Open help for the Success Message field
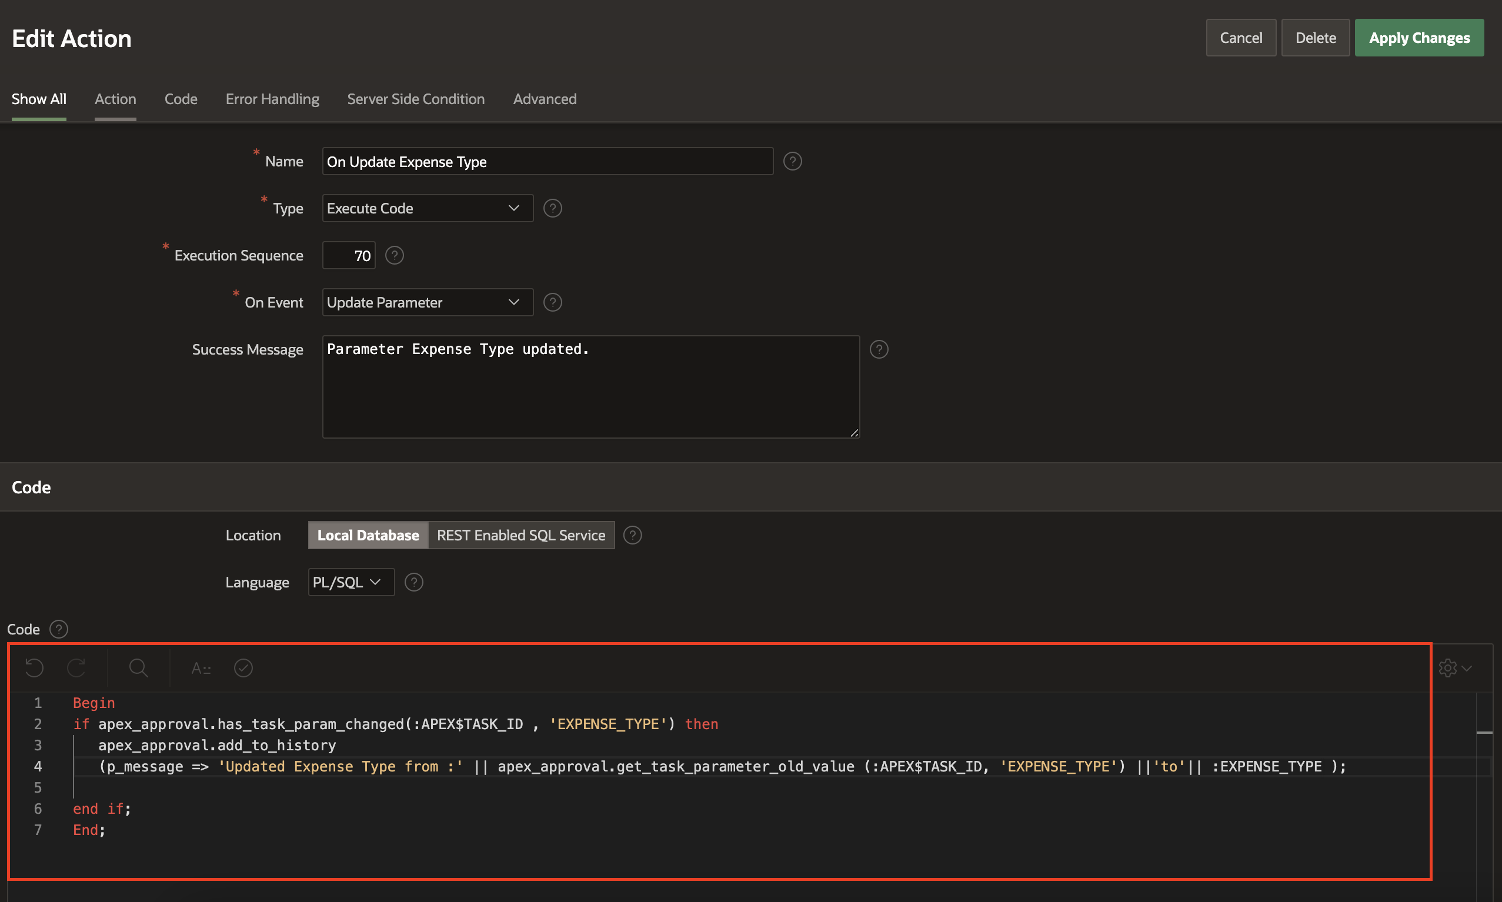Image resolution: width=1502 pixels, height=902 pixels. 879,349
